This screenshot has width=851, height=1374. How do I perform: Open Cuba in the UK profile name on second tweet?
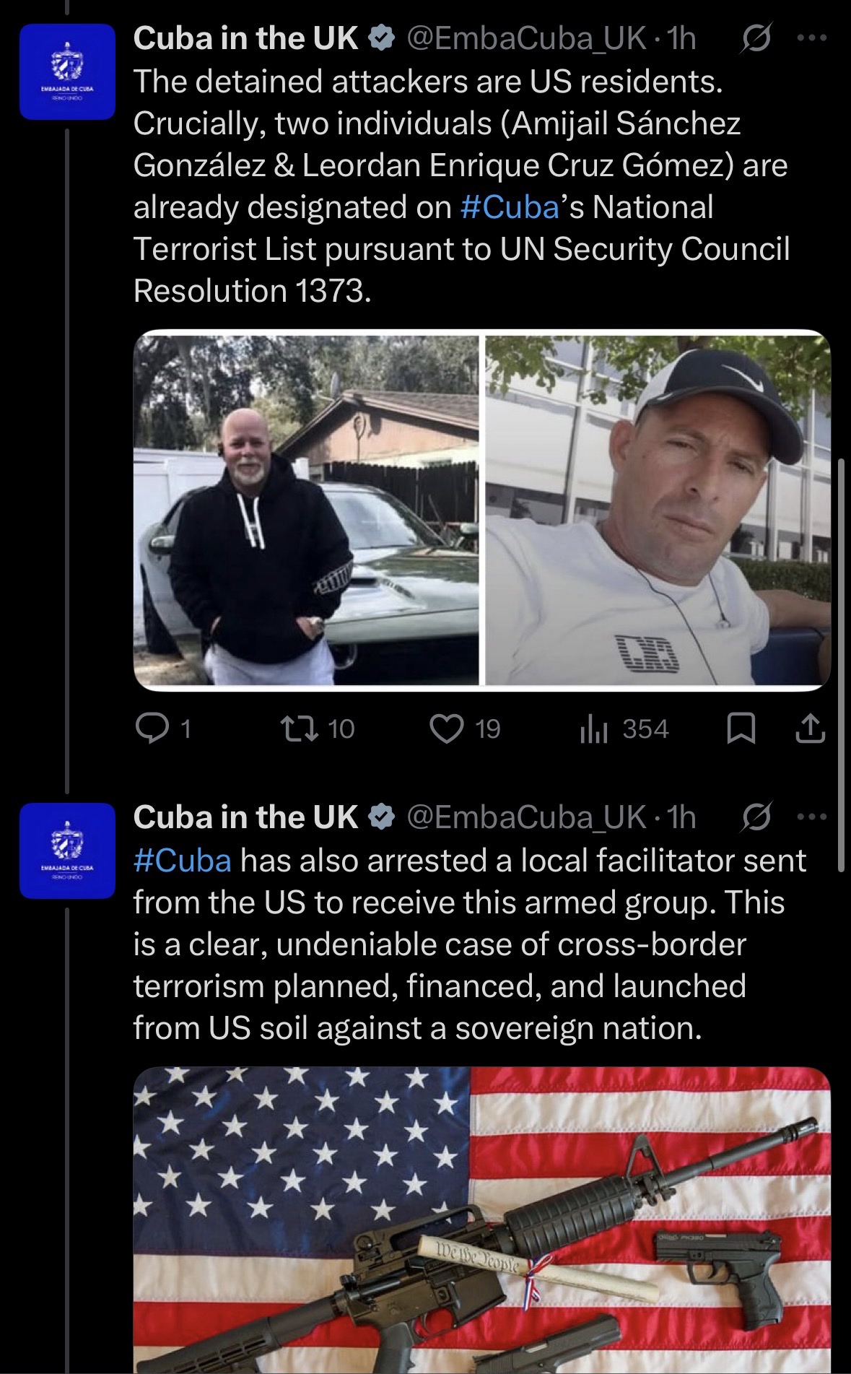[245, 817]
